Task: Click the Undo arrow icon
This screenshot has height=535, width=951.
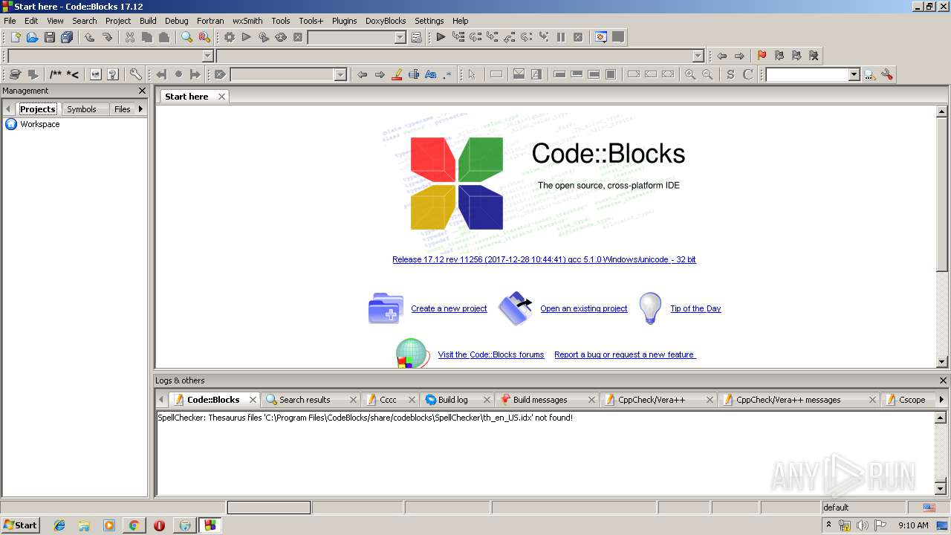Action: click(x=89, y=37)
